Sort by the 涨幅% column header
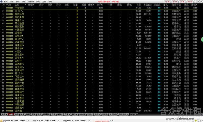The width and height of the screenshot is (203, 122). (31, 5)
